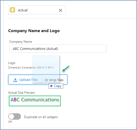137x130 pixels.
Task: Click the Logo section label
Action: (12, 63)
